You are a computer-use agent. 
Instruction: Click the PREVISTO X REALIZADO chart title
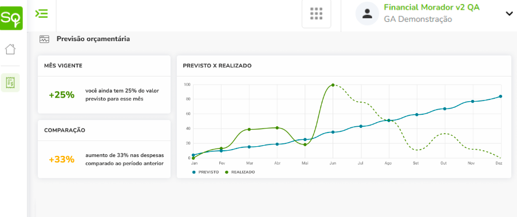tap(217, 66)
